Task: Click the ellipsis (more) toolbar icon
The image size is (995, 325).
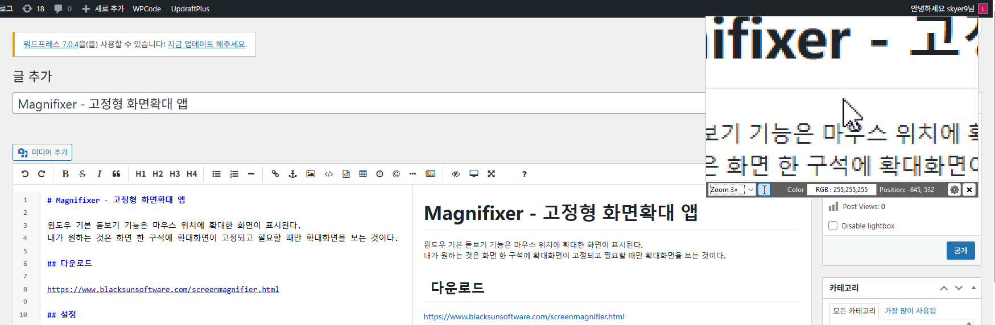Action: coord(413,174)
